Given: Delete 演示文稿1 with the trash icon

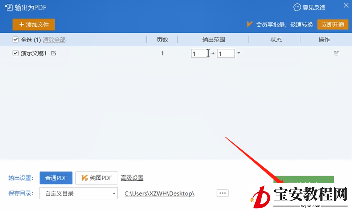Looking at the screenshot, I should coord(336,53).
